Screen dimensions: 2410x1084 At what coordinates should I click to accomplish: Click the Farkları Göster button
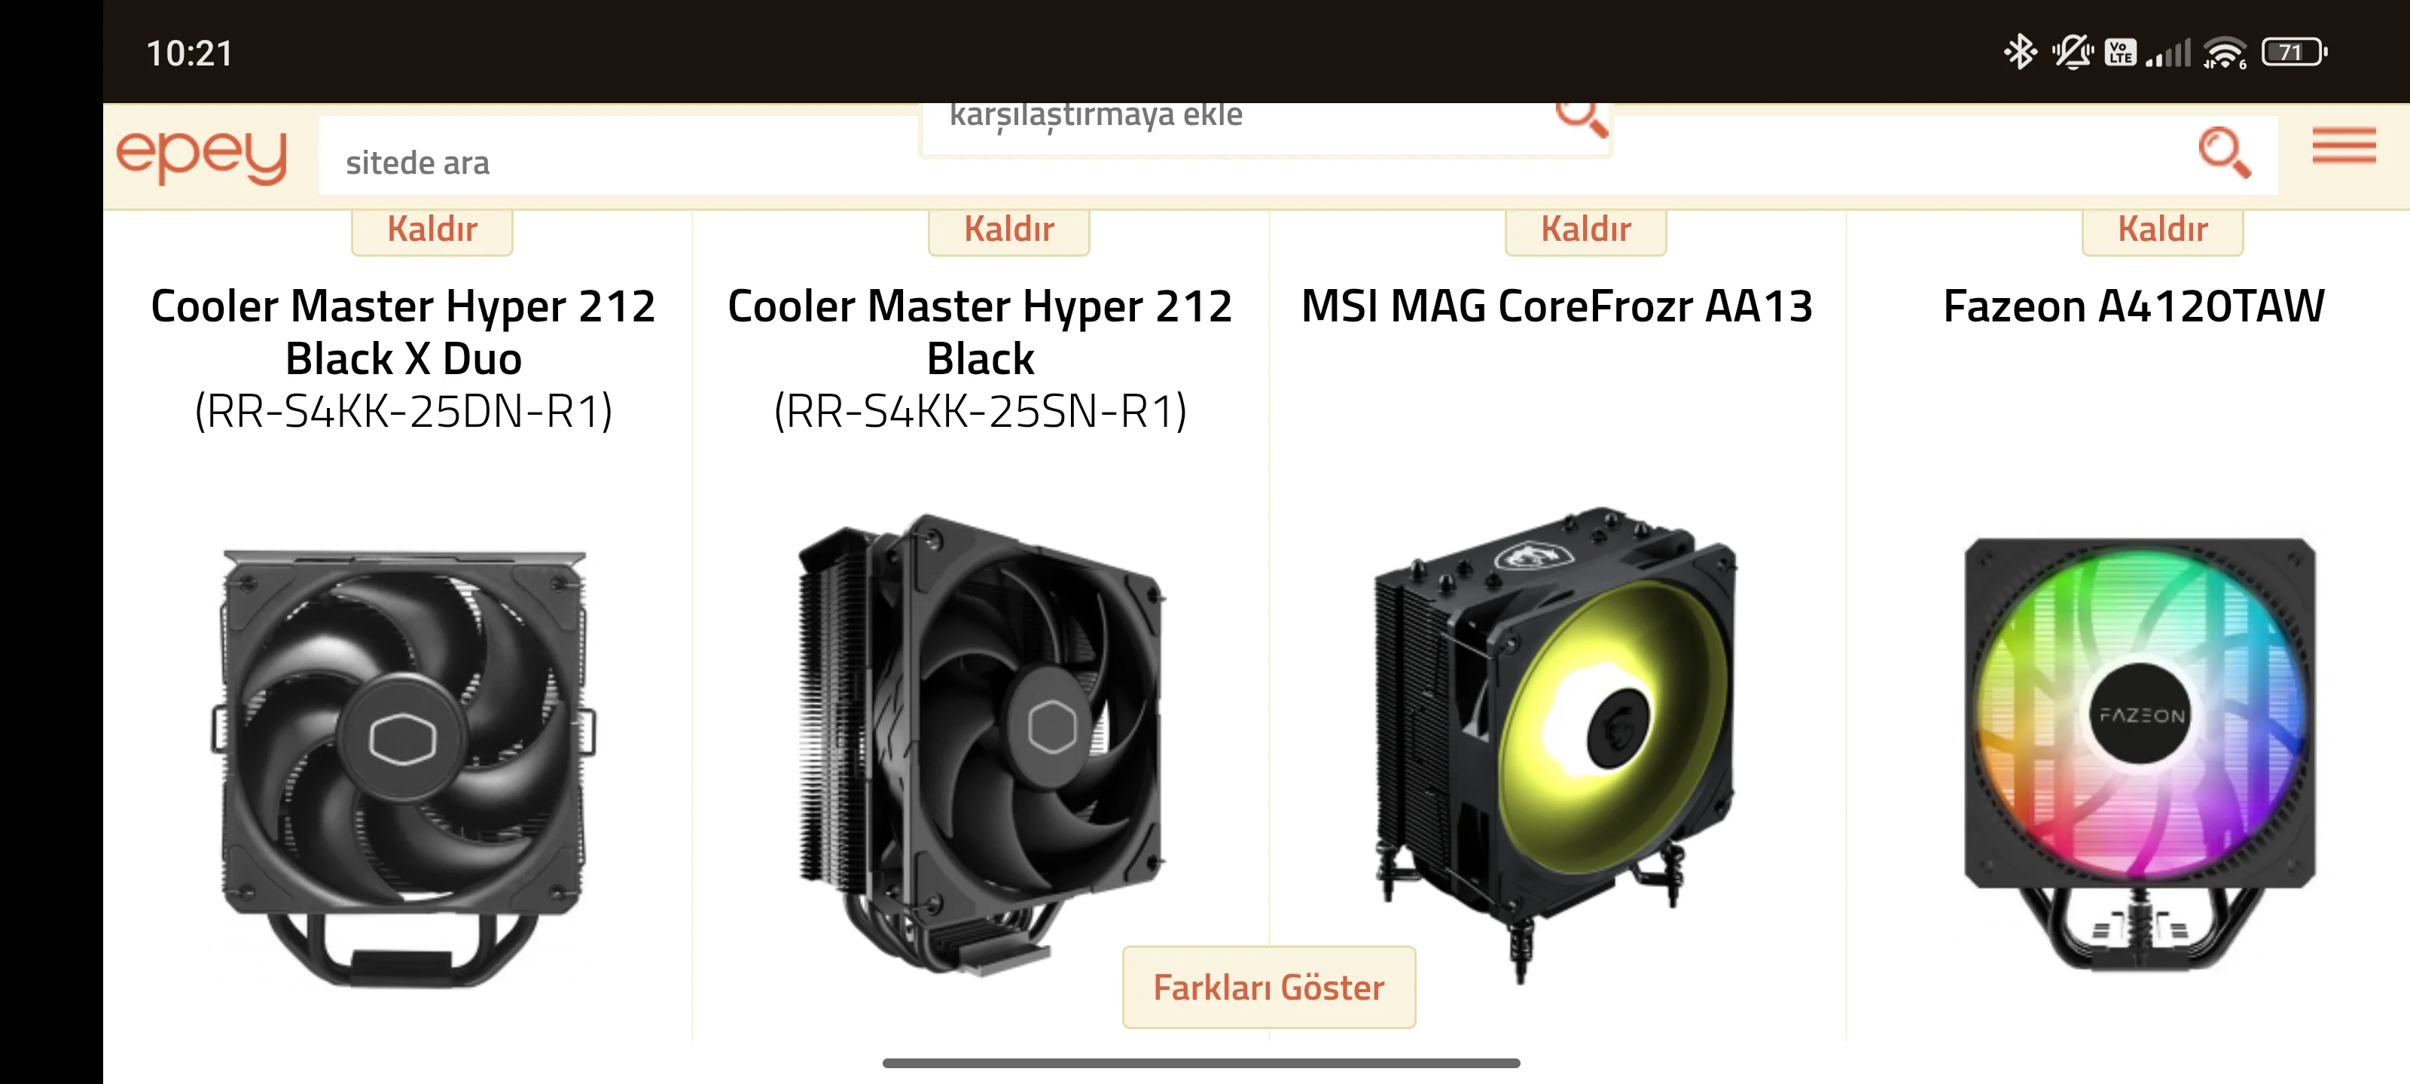(x=1268, y=988)
